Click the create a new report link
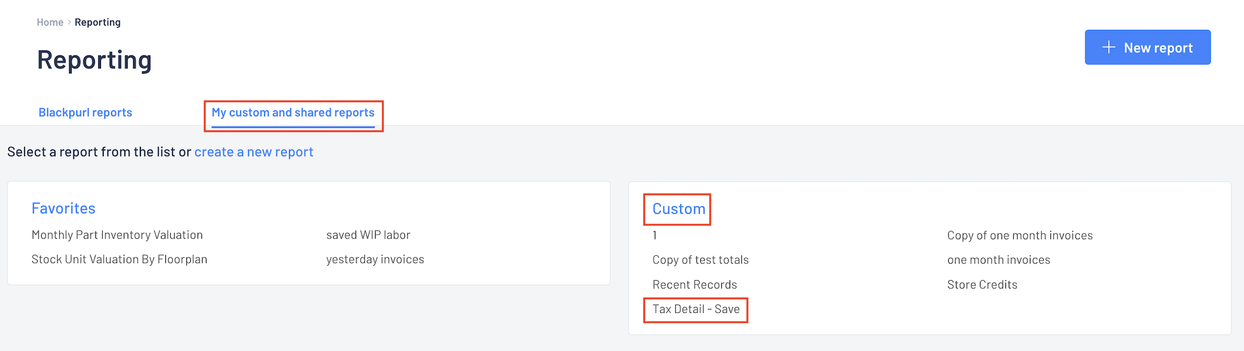The image size is (1244, 351). (x=254, y=152)
